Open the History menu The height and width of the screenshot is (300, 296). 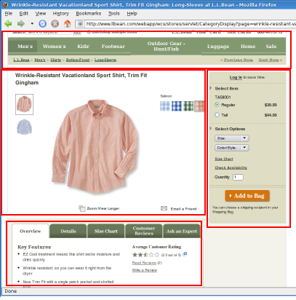(61, 14)
